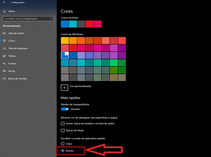The height and width of the screenshot is (157, 211).
Task: Check the Barras de título box
Action: coord(63,130)
